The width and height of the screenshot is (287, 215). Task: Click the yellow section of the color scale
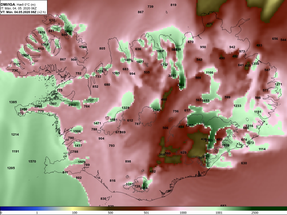73,209
